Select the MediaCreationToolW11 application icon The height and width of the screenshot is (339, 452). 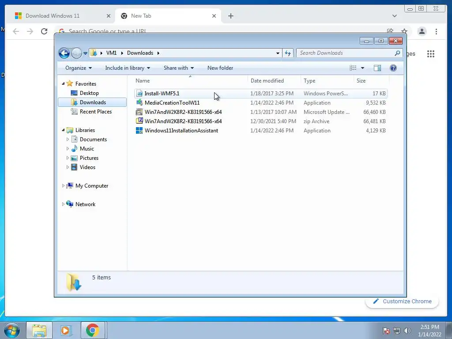[x=139, y=102]
